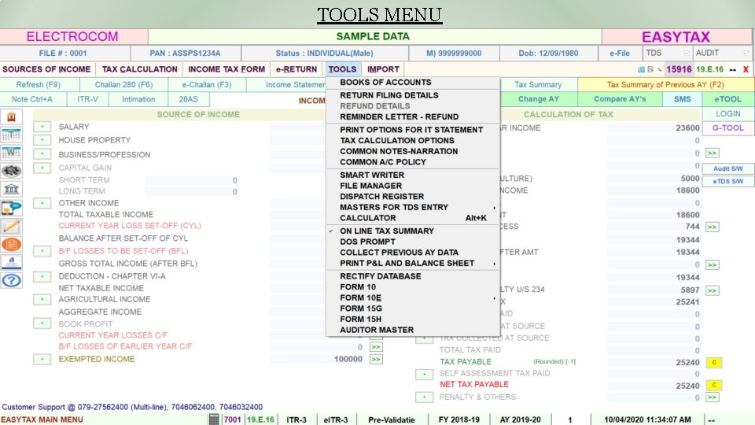Screen dimensions: 755x425
Task: Expand the DEDUCTION - CHAPTER VI-A plus button
Action: [42, 276]
